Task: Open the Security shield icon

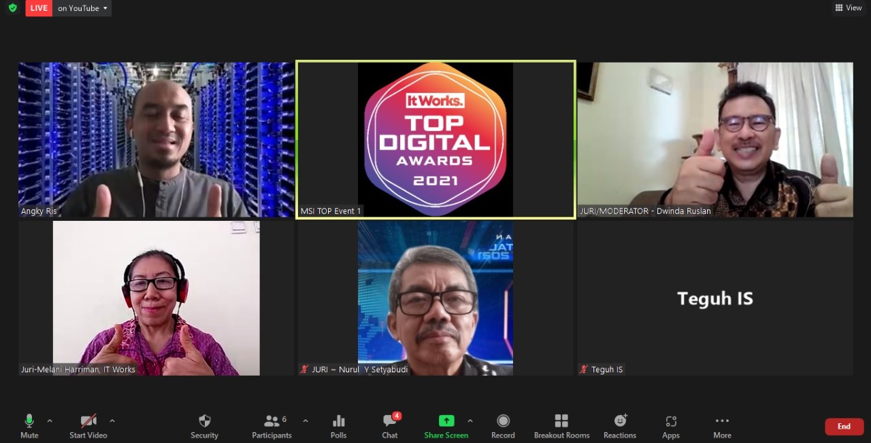Action: 204,426
